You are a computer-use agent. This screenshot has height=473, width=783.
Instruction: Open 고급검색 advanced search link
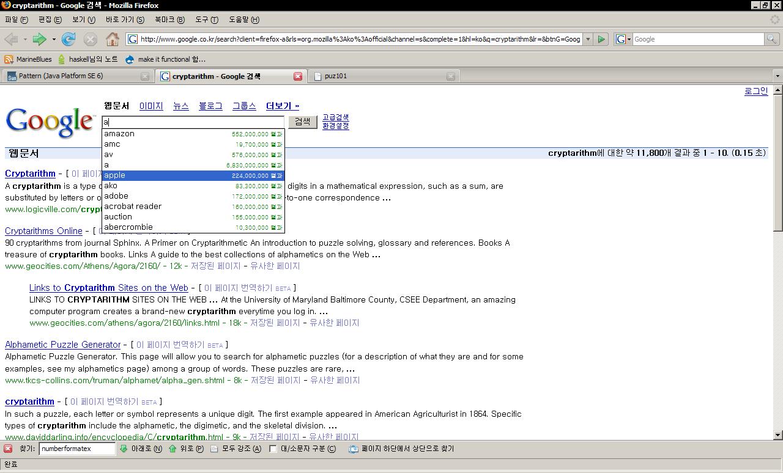click(x=335, y=117)
